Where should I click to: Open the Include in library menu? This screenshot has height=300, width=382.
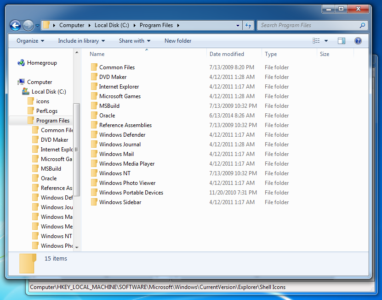tap(81, 41)
